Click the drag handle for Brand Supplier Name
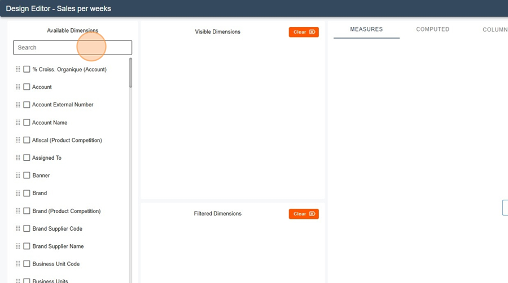The image size is (508, 283). (x=18, y=246)
